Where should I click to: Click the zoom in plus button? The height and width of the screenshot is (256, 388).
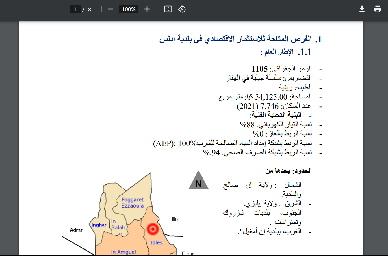coord(147,9)
